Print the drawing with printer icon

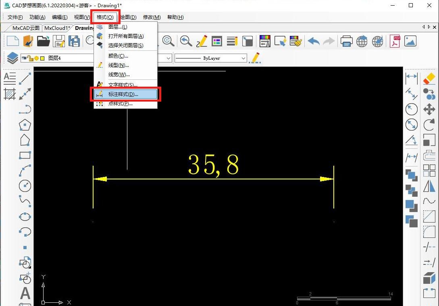346,41
